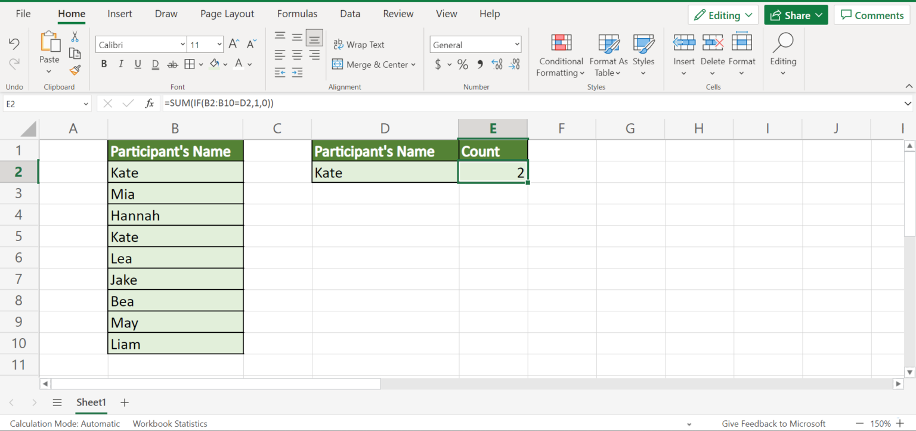916x431 pixels.
Task: Select cell D2 containing Kate
Action: click(385, 173)
